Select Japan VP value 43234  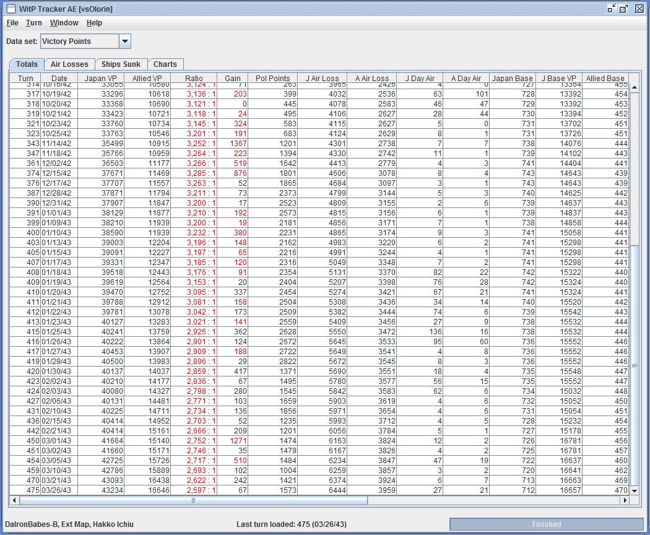click(101, 490)
